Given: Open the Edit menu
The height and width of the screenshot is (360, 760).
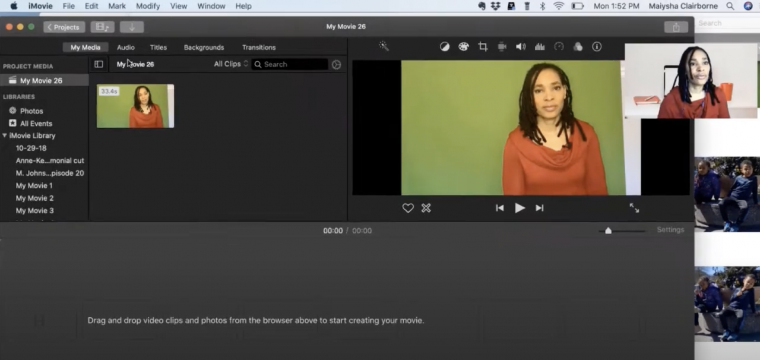Looking at the screenshot, I should tap(91, 6).
